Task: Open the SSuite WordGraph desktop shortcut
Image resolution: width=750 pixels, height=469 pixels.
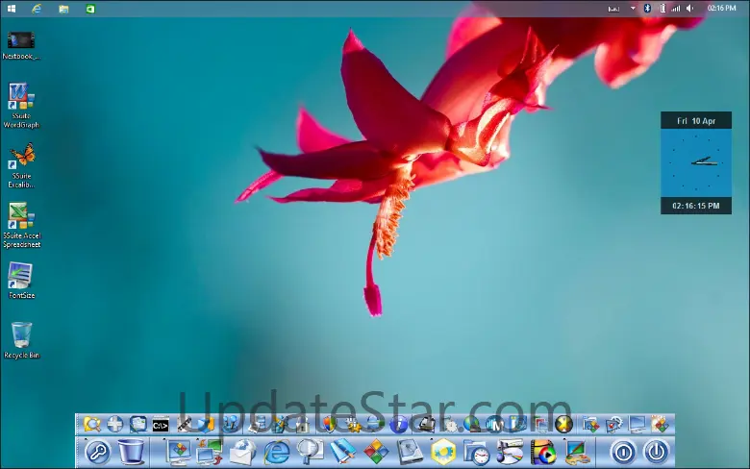Action: point(21,106)
